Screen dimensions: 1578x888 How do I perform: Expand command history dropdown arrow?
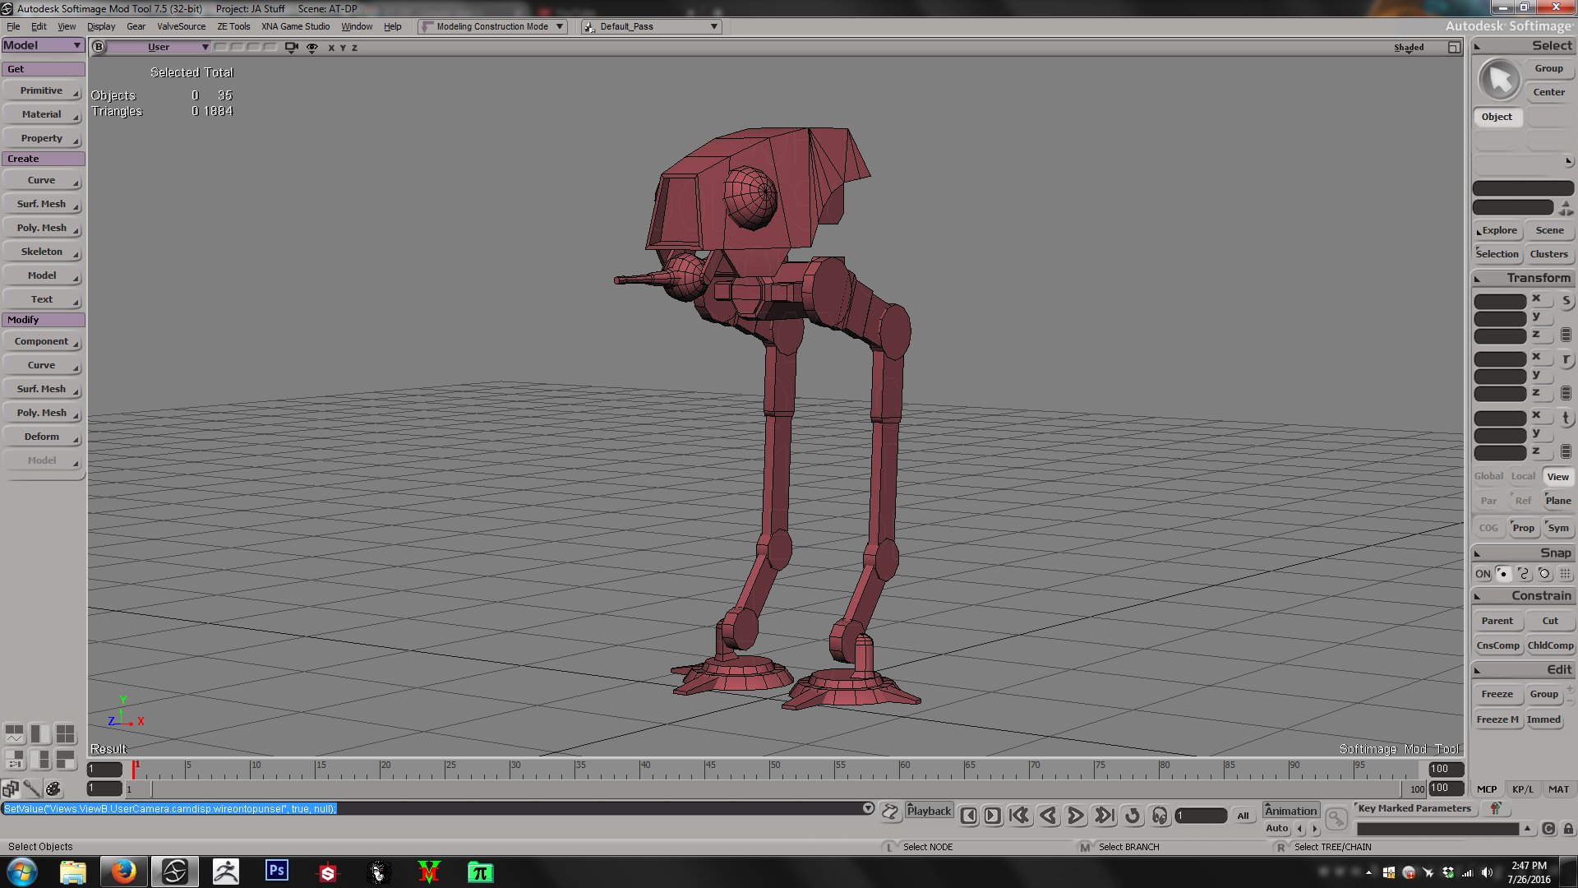(x=868, y=808)
